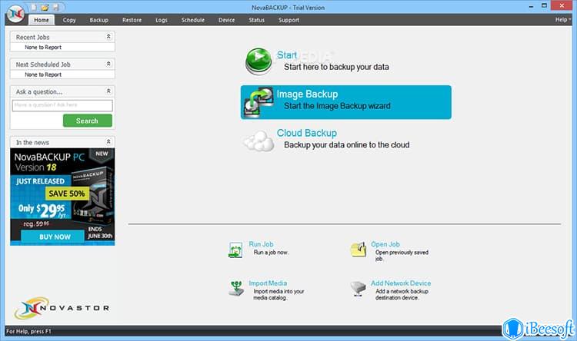This screenshot has width=577, height=341.
Task: Click the Run Job icon
Action: point(235,250)
